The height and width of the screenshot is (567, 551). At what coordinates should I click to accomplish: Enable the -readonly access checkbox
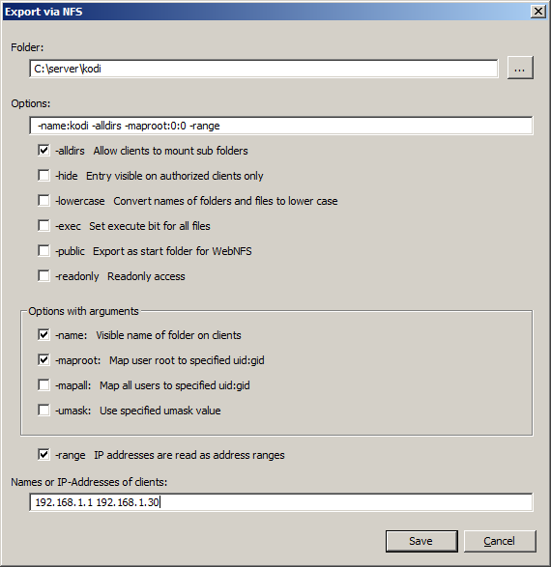coord(43,276)
